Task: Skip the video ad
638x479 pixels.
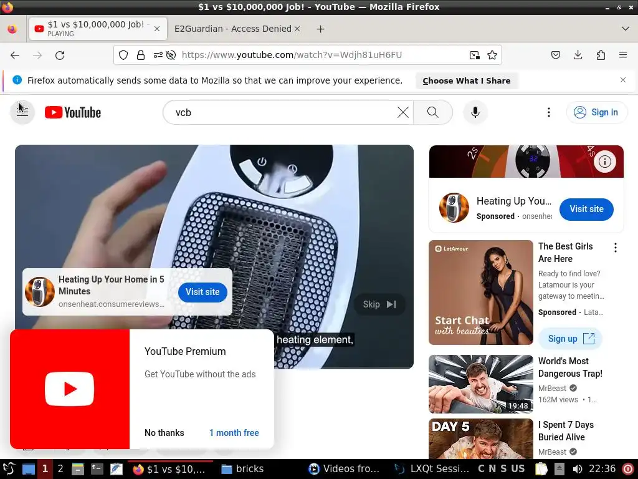Action: (x=379, y=304)
